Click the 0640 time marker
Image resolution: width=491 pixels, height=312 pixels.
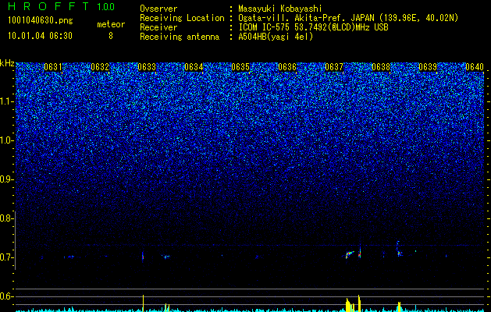click(475, 67)
